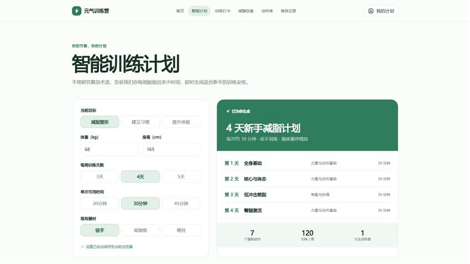Choose 4天 weekly training days
470x264 pixels.
(140, 177)
